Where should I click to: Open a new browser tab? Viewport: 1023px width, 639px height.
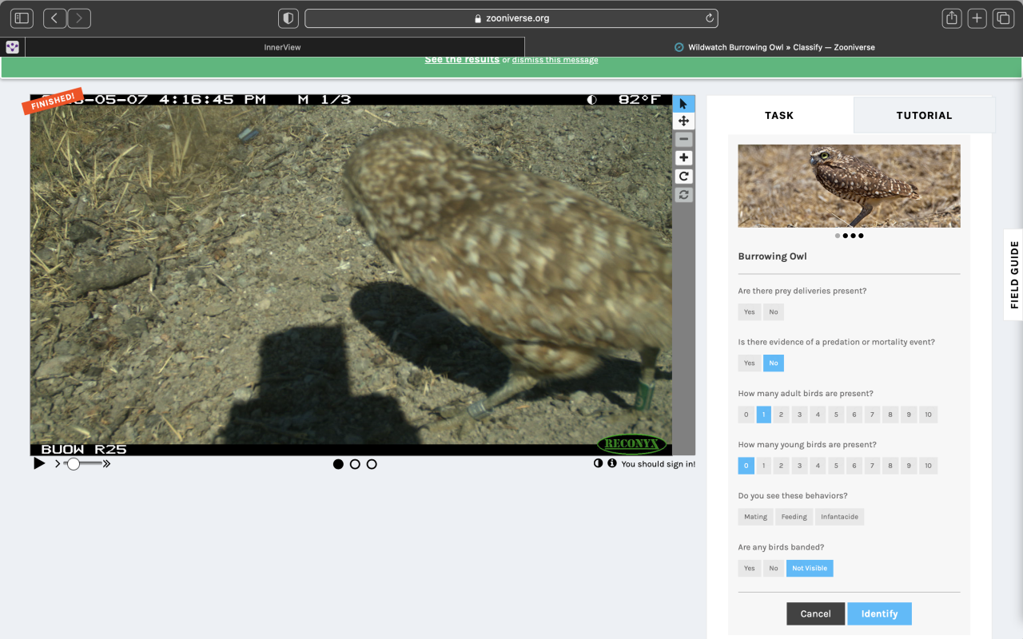[977, 18]
